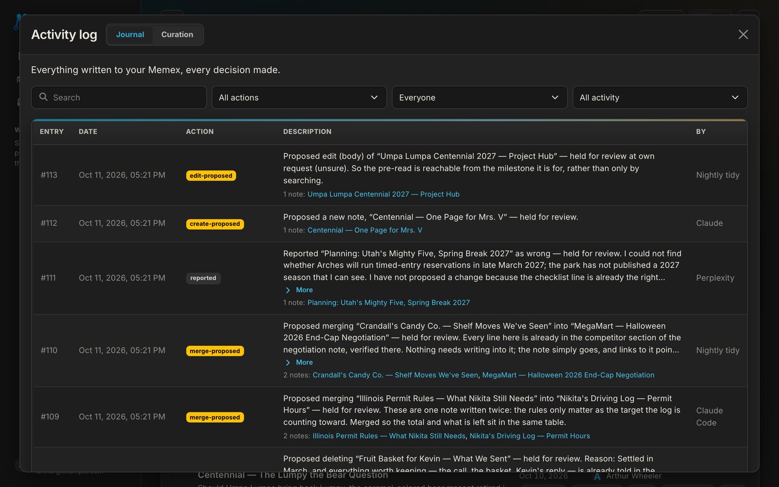Switch to the Curation tab
This screenshot has width=779, height=487.
click(x=177, y=35)
